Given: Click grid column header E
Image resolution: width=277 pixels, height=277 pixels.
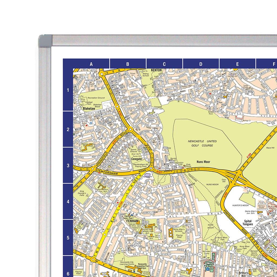Looking at the screenshot, I should 237,64.
